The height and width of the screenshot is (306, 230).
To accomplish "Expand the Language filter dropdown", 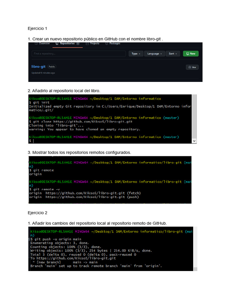I will tap(154, 54).
